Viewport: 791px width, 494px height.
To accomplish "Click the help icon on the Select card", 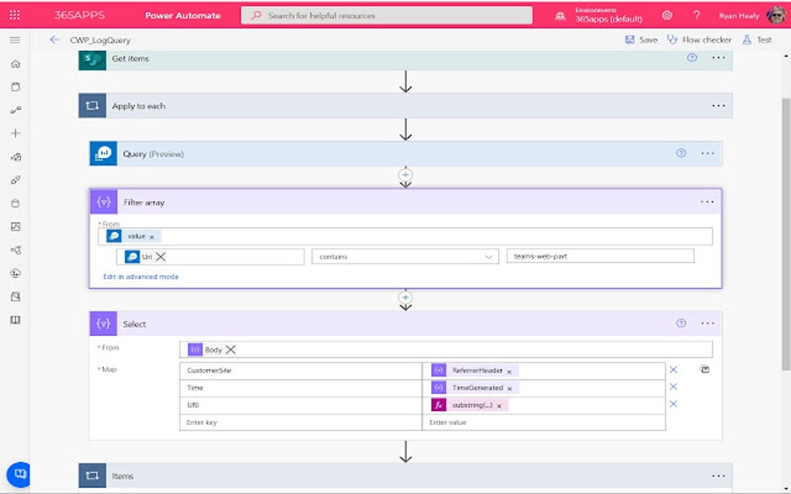I will coord(682,324).
